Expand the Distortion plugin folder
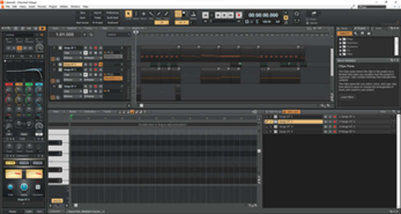Image resolution: width=401 pixels, height=214 pixels. (x=340, y=43)
